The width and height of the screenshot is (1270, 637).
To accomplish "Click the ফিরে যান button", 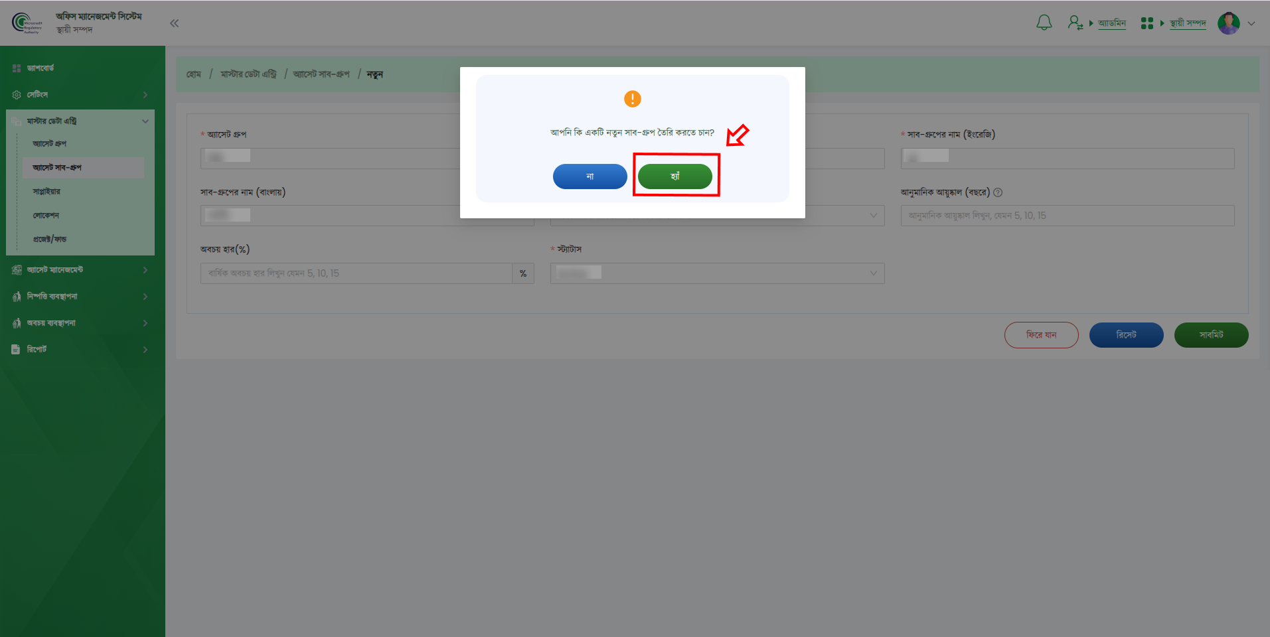I will tap(1041, 335).
